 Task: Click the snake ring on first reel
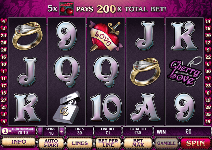28,36
